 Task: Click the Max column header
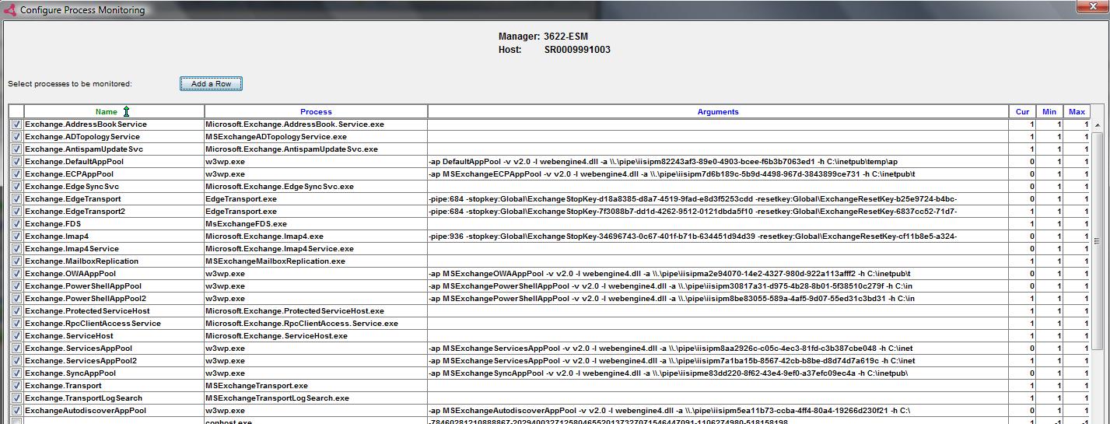pos(1077,112)
